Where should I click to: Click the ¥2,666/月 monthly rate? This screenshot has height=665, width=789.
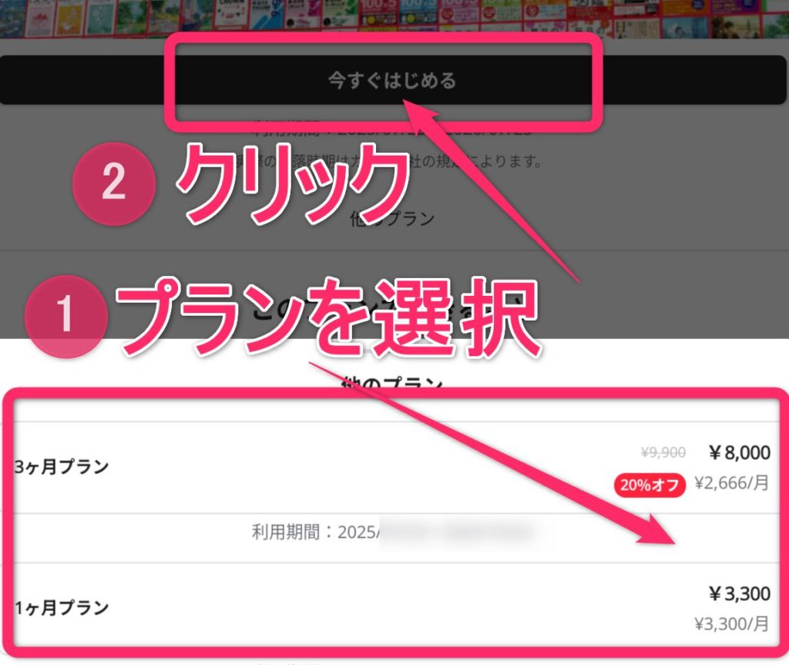pyautogui.click(x=732, y=483)
